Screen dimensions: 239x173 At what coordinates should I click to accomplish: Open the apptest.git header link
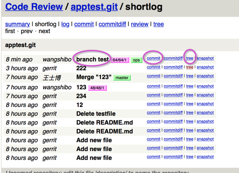pos(94,7)
